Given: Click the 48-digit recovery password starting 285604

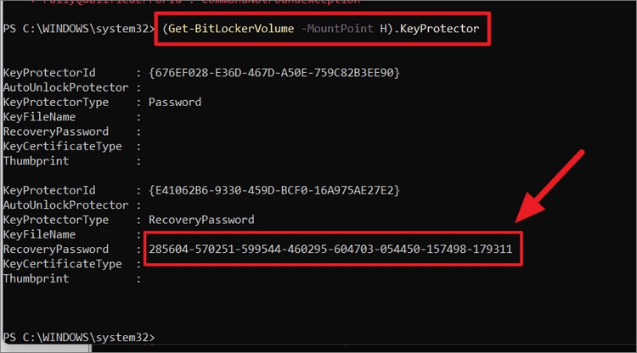Looking at the screenshot, I should tap(330, 249).
